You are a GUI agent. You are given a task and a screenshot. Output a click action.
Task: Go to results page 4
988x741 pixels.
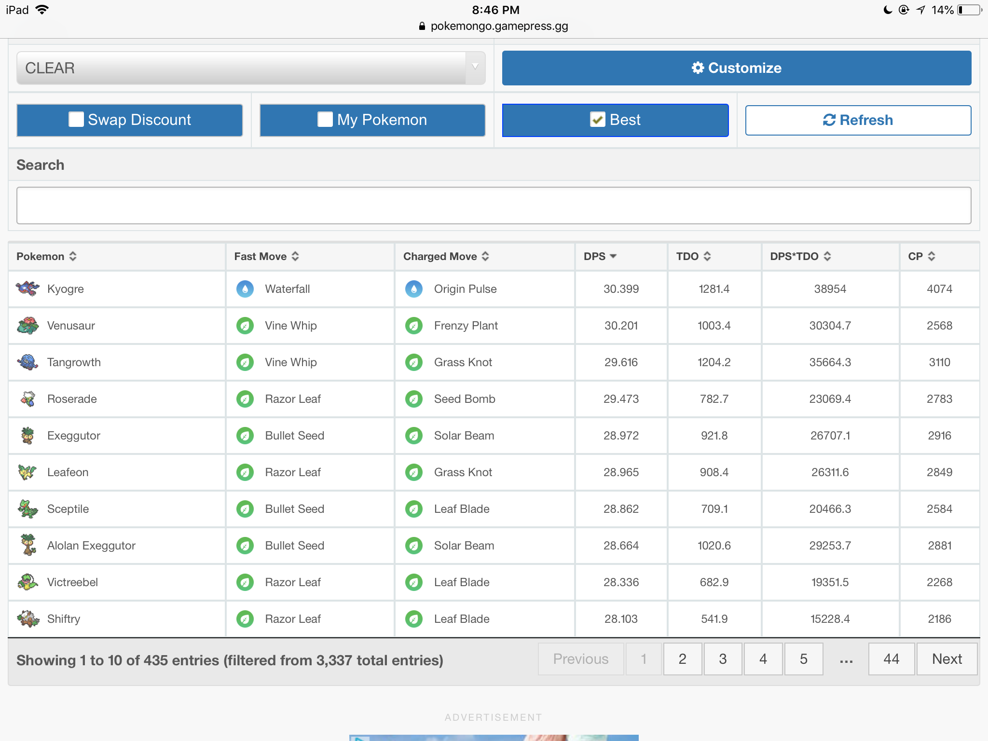pos(763,659)
